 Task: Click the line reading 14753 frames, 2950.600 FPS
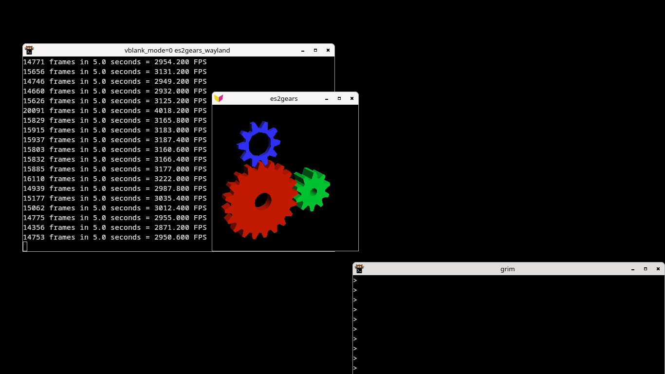[115, 237]
